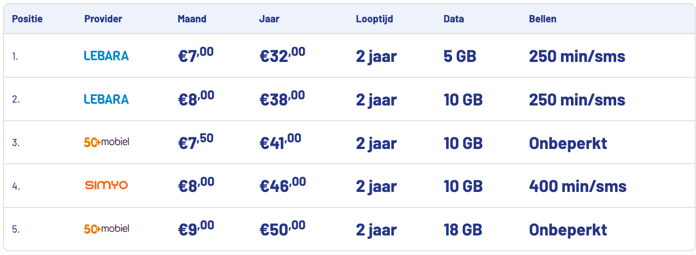Click the Lebara logo in row 1
This screenshot has width=696, height=255.
106,56
